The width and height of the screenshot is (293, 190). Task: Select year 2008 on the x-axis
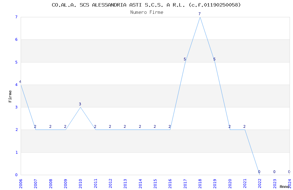(50, 183)
